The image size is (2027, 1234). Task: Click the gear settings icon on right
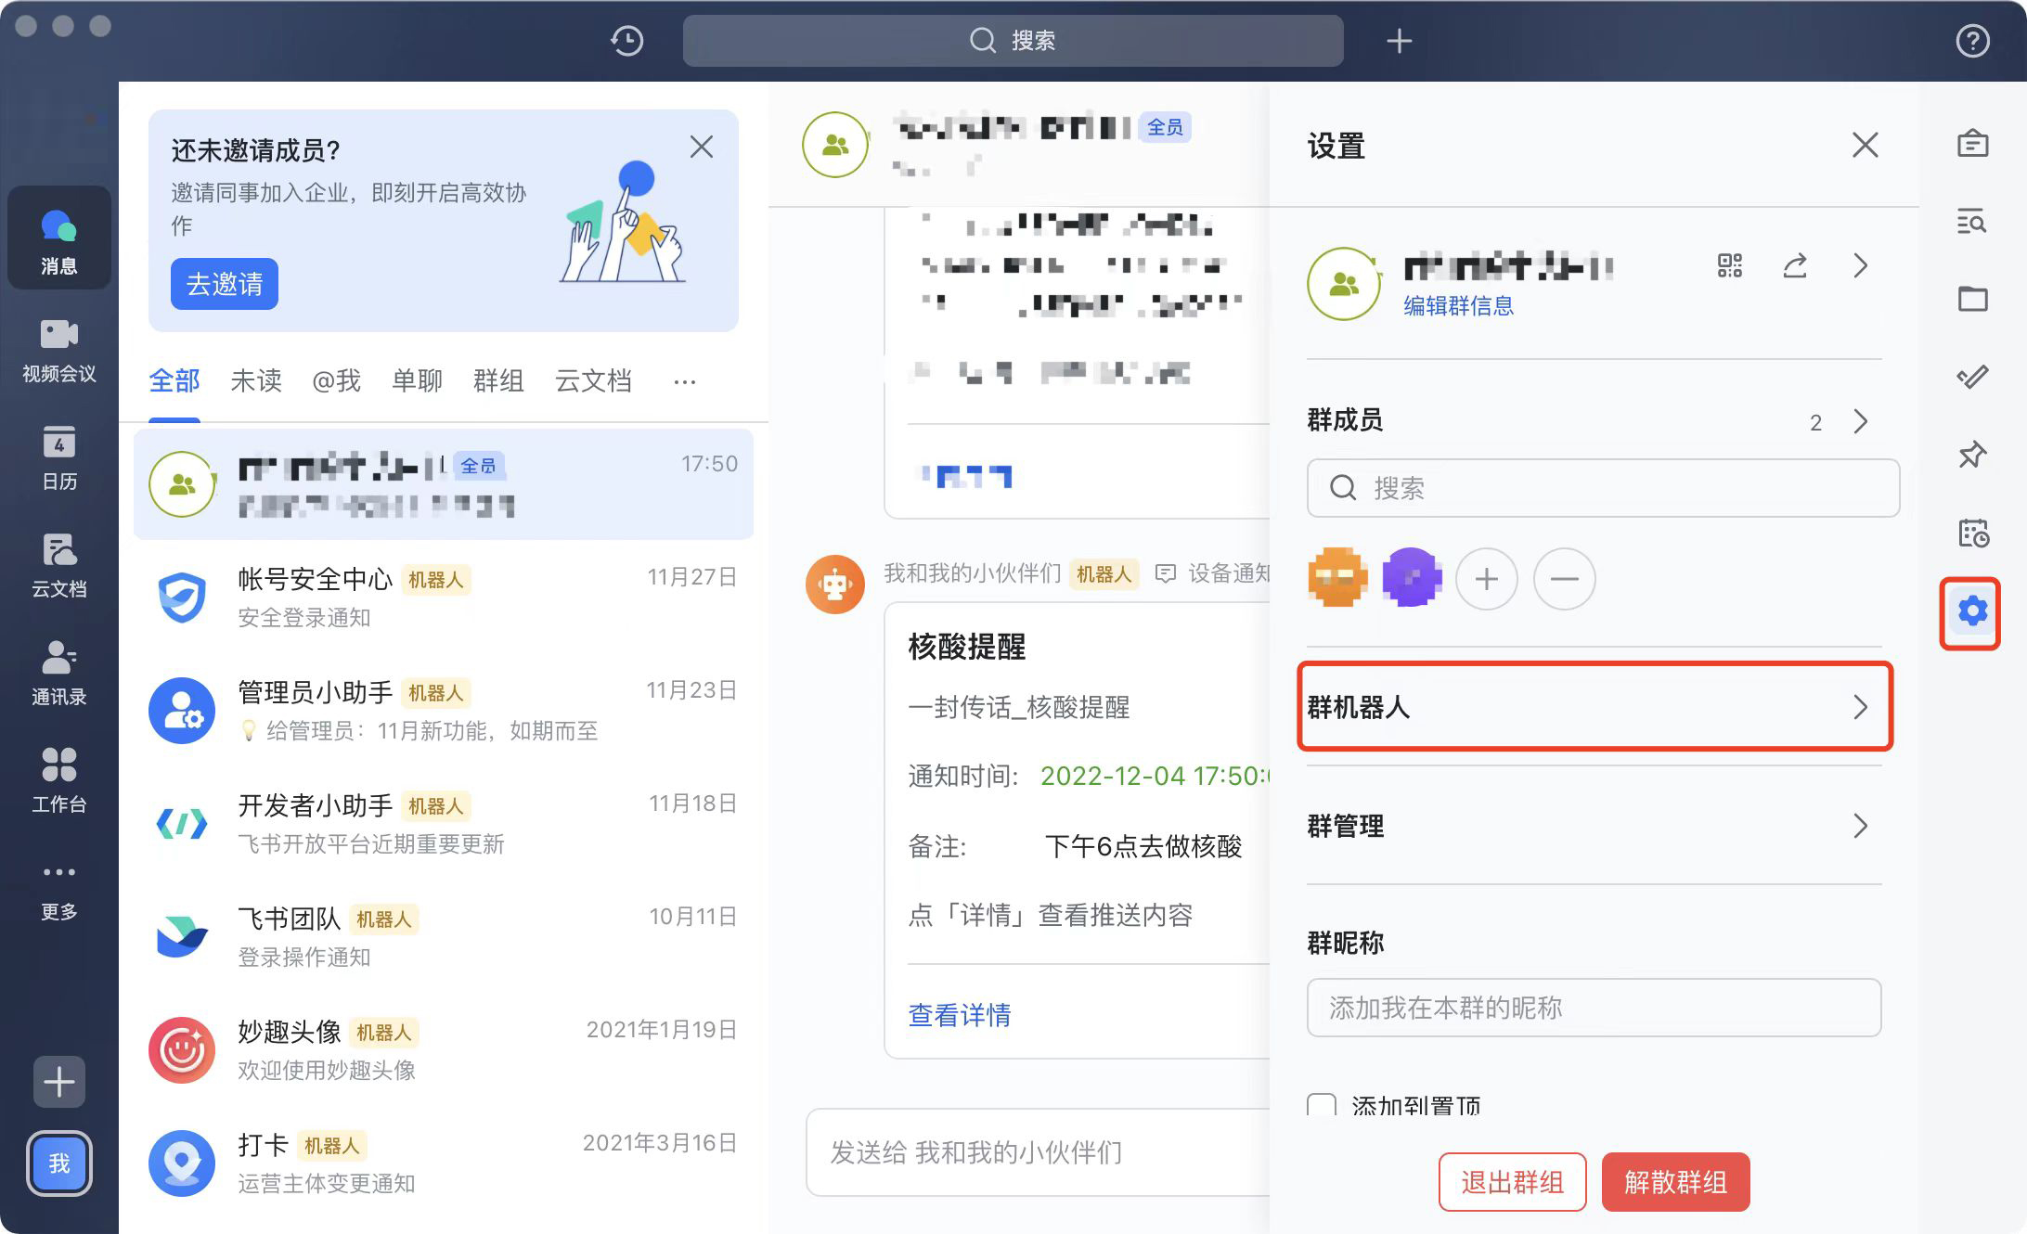(1971, 611)
